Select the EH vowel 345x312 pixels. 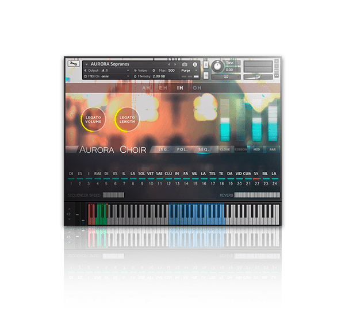pyautogui.click(x=163, y=88)
